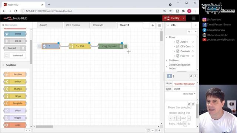Toggle Contexto flow status circle
Screen dimensions: 237x133
click(193, 51)
